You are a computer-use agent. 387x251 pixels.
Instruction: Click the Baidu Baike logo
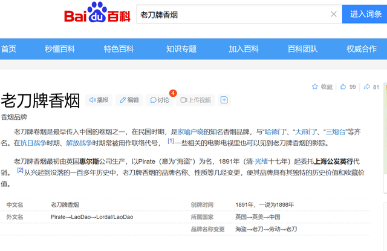pos(97,14)
